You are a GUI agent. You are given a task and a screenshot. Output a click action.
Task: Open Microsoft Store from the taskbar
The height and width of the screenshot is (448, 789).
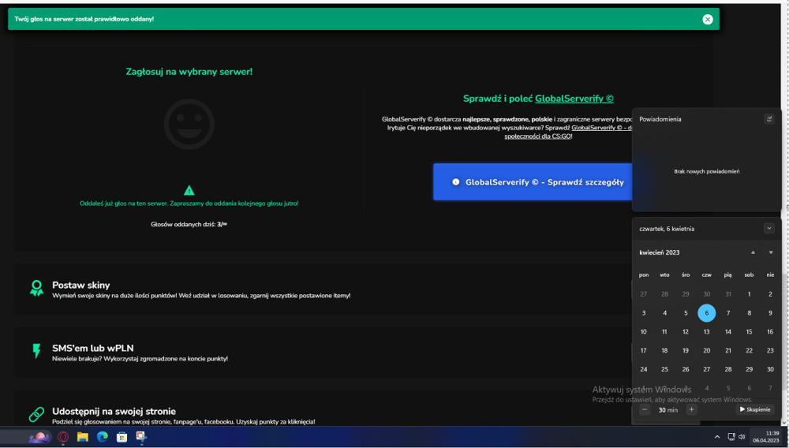click(x=122, y=437)
